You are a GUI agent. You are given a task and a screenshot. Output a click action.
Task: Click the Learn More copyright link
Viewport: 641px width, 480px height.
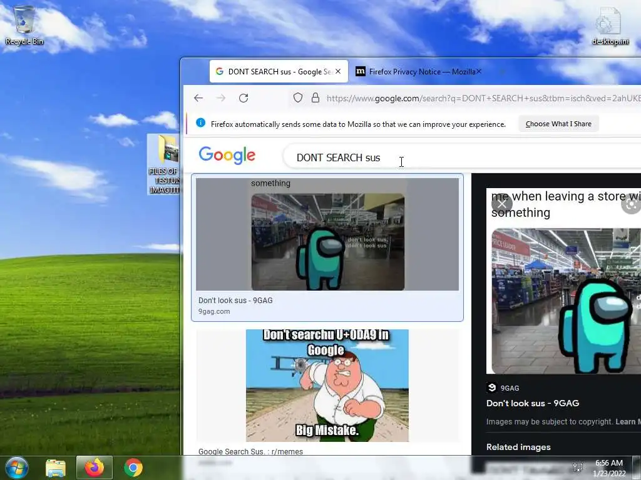628,422
